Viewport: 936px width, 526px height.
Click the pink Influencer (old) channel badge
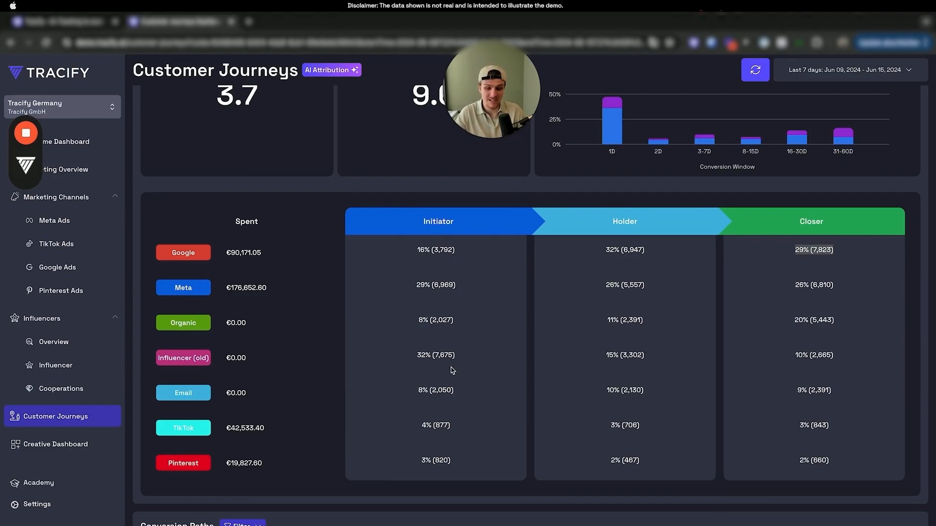[x=183, y=357]
